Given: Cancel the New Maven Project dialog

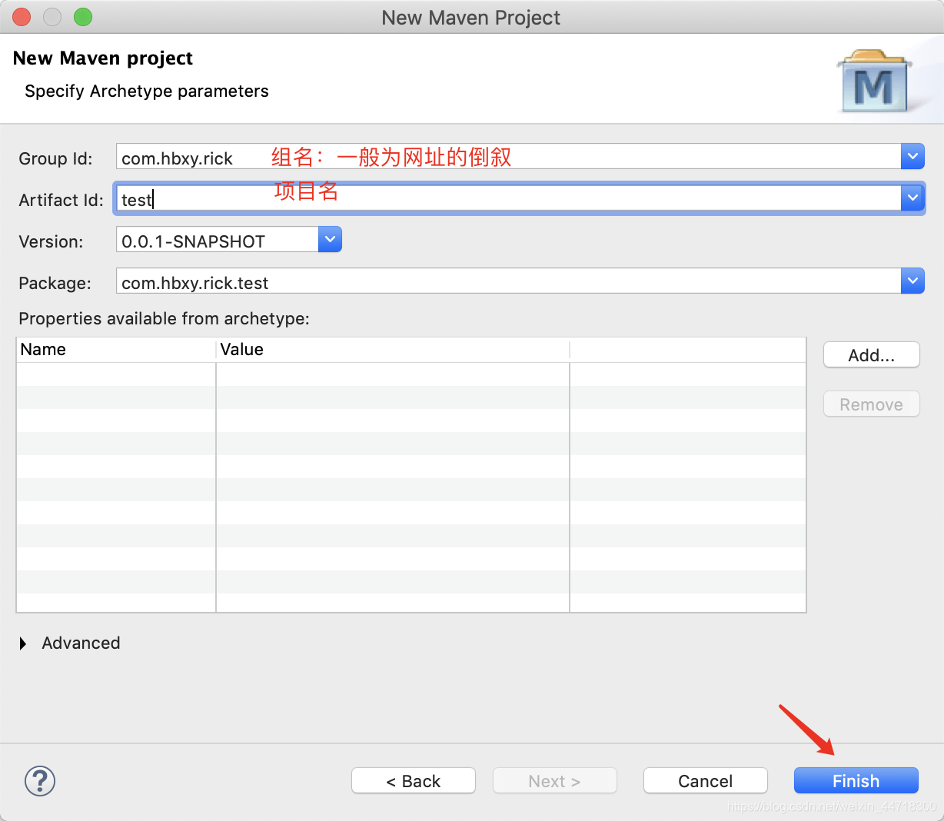Looking at the screenshot, I should point(705,780).
